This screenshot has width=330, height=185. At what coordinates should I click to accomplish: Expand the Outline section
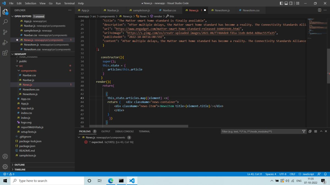(x=43, y=165)
